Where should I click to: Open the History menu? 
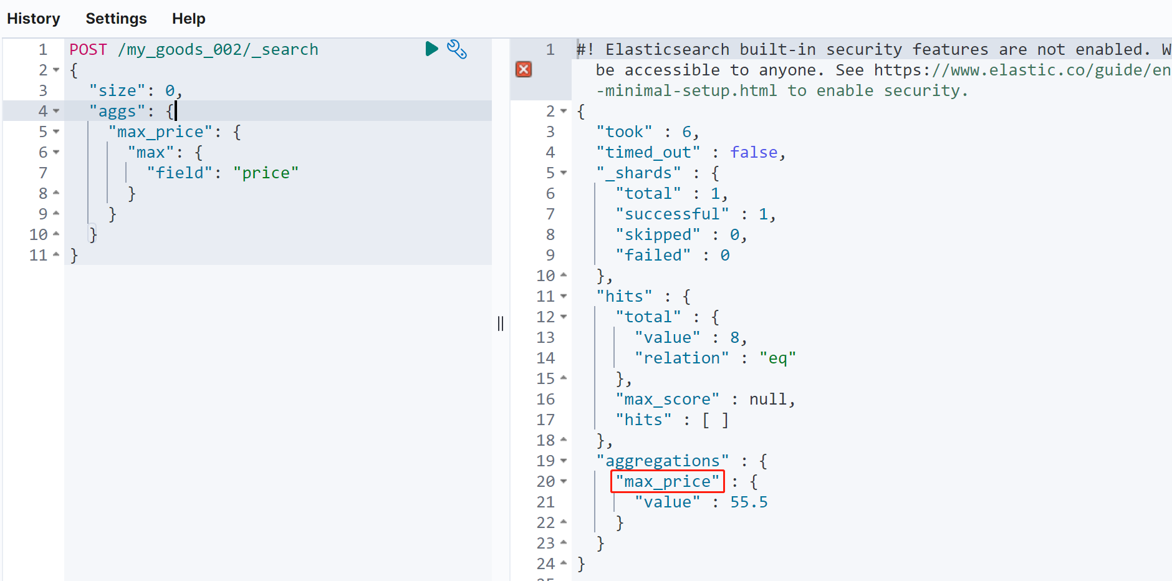[x=34, y=19]
